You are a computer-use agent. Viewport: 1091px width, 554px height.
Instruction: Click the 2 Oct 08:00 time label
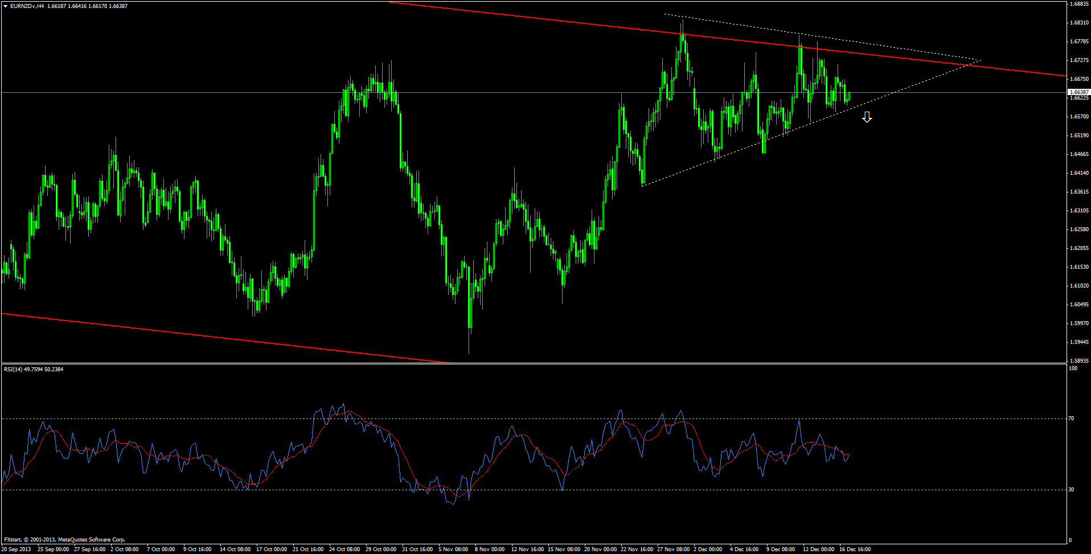[x=124, y=549]
